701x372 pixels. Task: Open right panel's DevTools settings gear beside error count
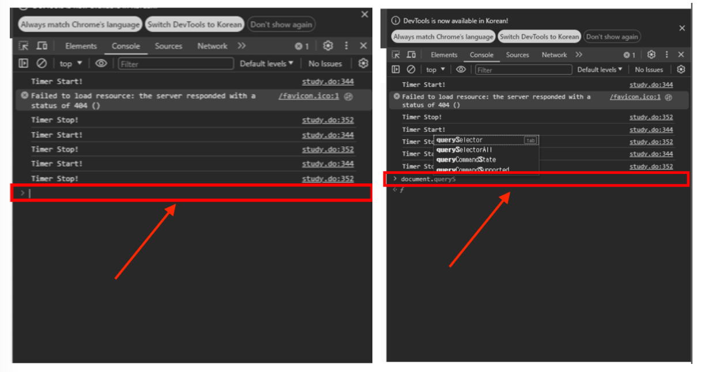click(x=651, y=55)
